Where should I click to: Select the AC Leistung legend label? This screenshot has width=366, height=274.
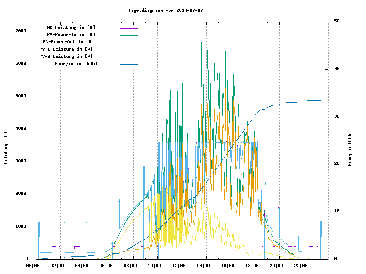tap(71, 27)
